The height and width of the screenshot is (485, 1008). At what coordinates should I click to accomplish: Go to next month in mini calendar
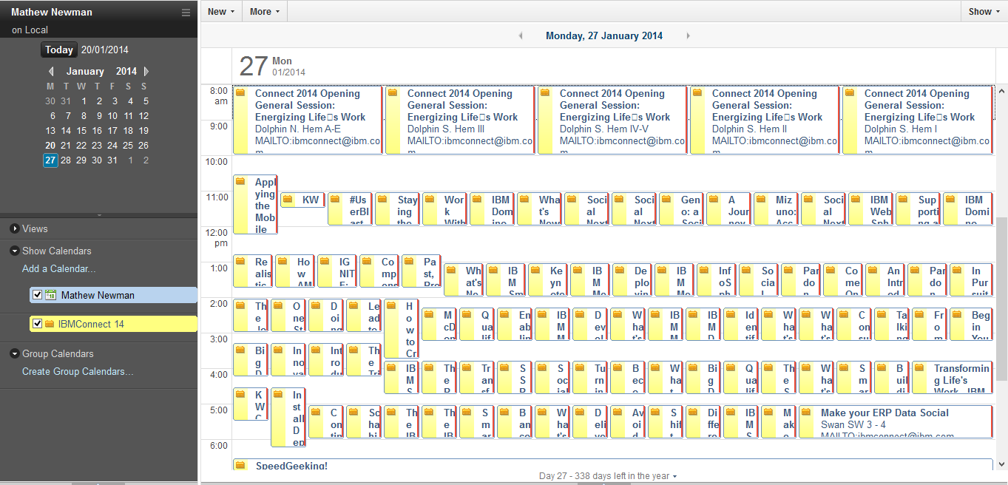coord(146,72)
